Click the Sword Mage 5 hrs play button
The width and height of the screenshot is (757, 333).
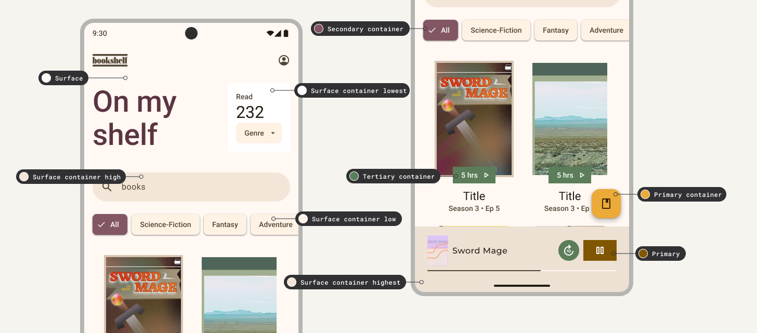[x=474, y=176]
